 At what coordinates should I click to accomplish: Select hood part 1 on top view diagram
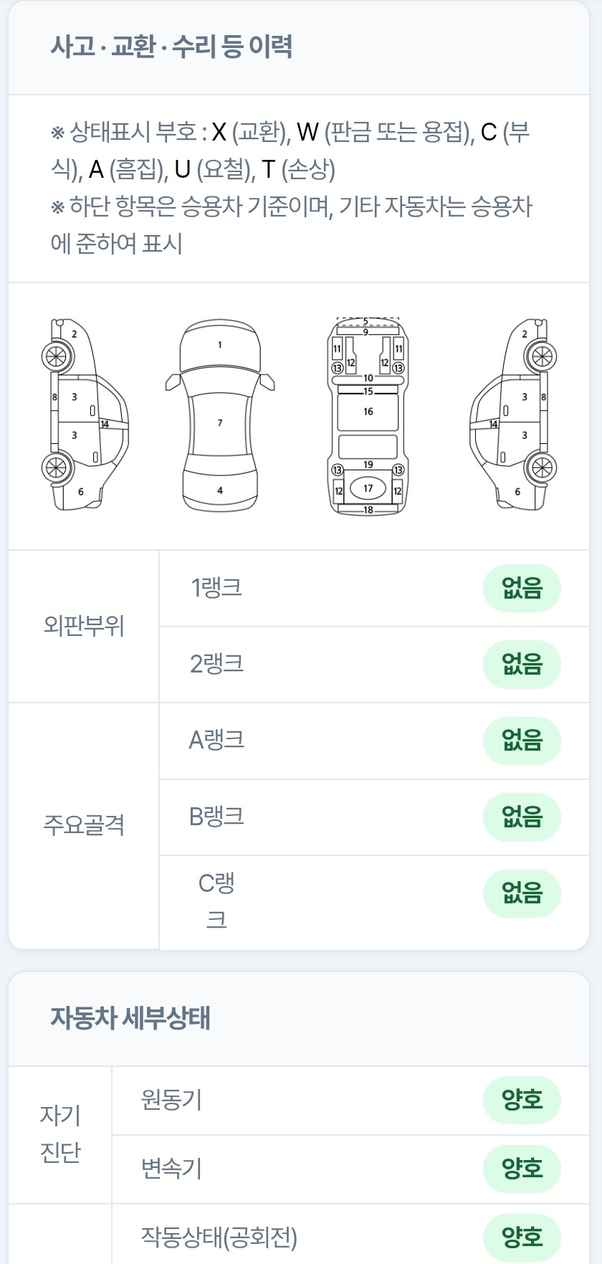[x=220, y=345]
